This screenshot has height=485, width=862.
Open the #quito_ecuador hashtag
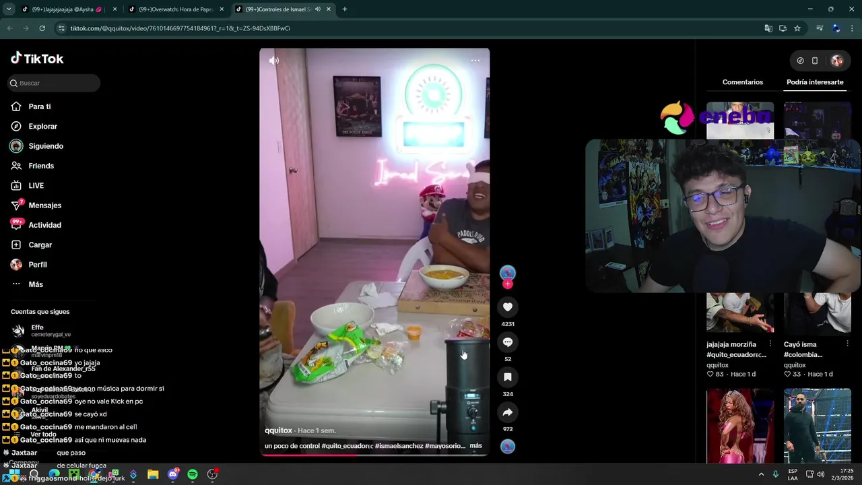tap(347, 446)
